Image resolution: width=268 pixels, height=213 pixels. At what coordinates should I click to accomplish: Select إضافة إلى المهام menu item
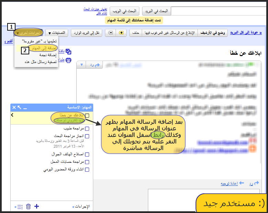click(36, 48)
